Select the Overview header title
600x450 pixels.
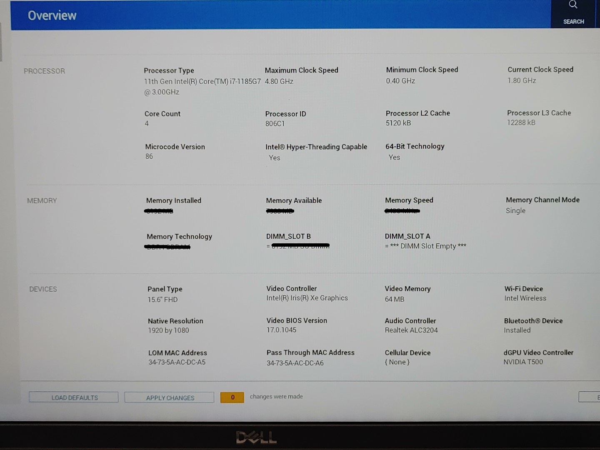52,16
